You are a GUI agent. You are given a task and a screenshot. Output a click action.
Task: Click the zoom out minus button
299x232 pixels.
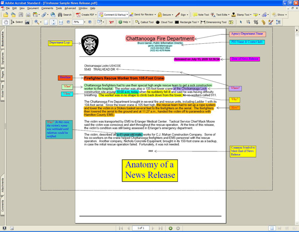pyautogui.click(x=68, y=22)
